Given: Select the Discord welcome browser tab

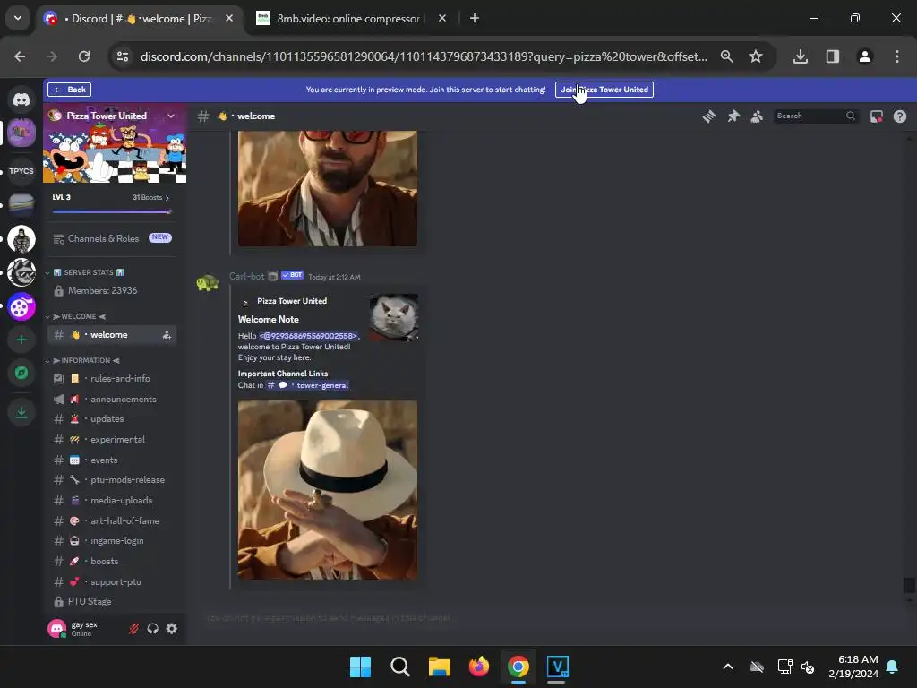Looking at the screenshot, I should (141, 19).
